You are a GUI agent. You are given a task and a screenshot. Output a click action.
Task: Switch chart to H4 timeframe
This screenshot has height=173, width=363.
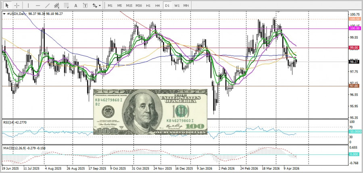(158, 6)
